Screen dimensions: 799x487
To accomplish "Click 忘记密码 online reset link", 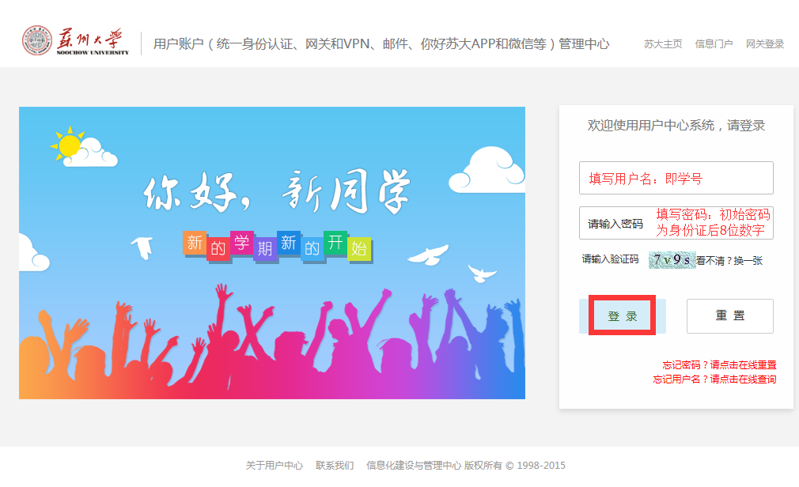I will tap(719, 365).
